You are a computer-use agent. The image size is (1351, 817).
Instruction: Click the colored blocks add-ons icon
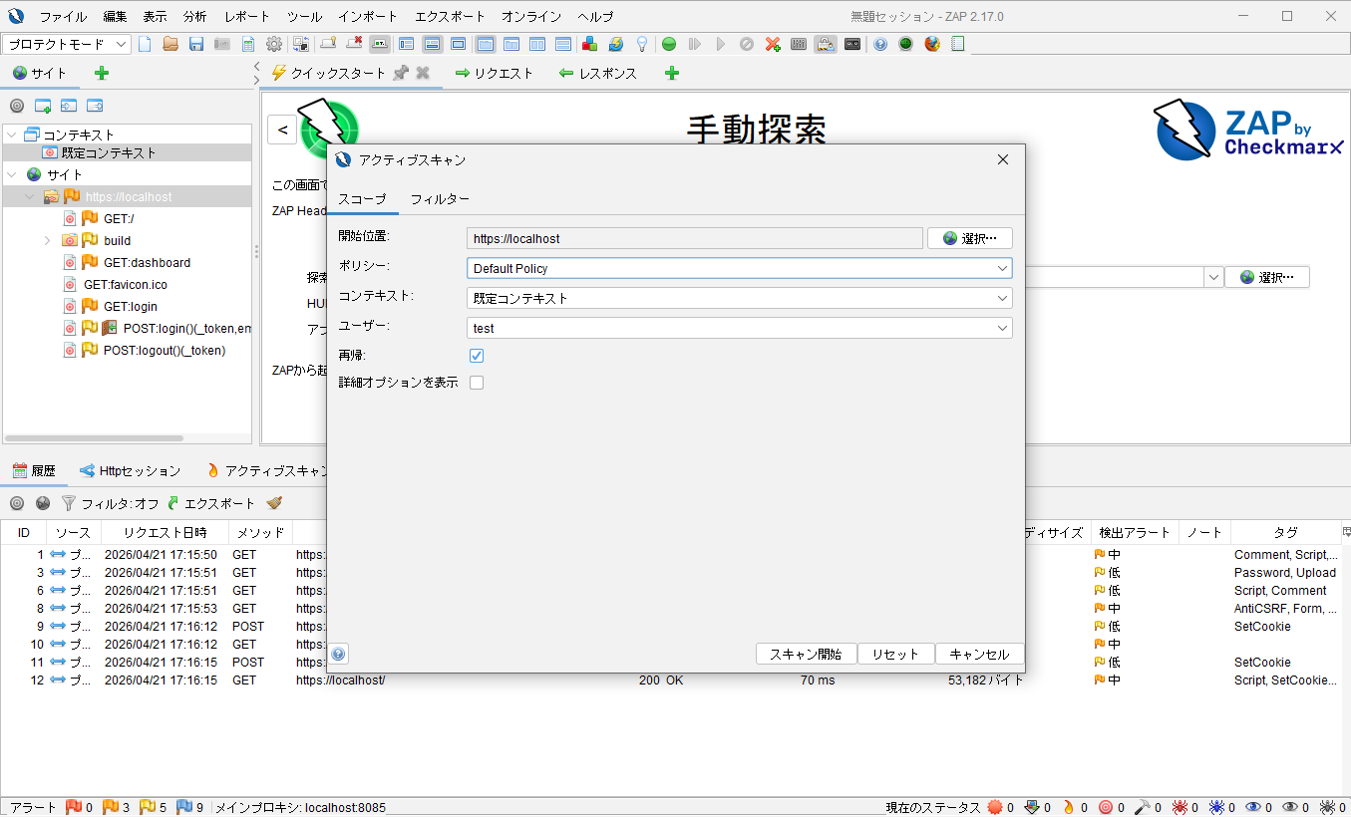(590, 44)
